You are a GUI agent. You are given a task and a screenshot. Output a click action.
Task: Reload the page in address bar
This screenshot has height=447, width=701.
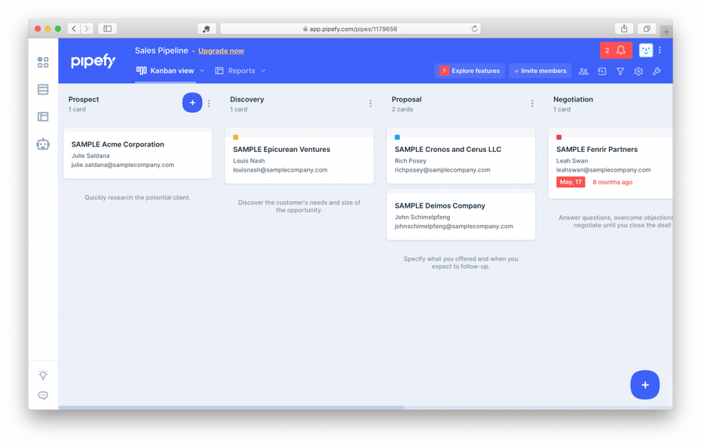click(474, 29)
